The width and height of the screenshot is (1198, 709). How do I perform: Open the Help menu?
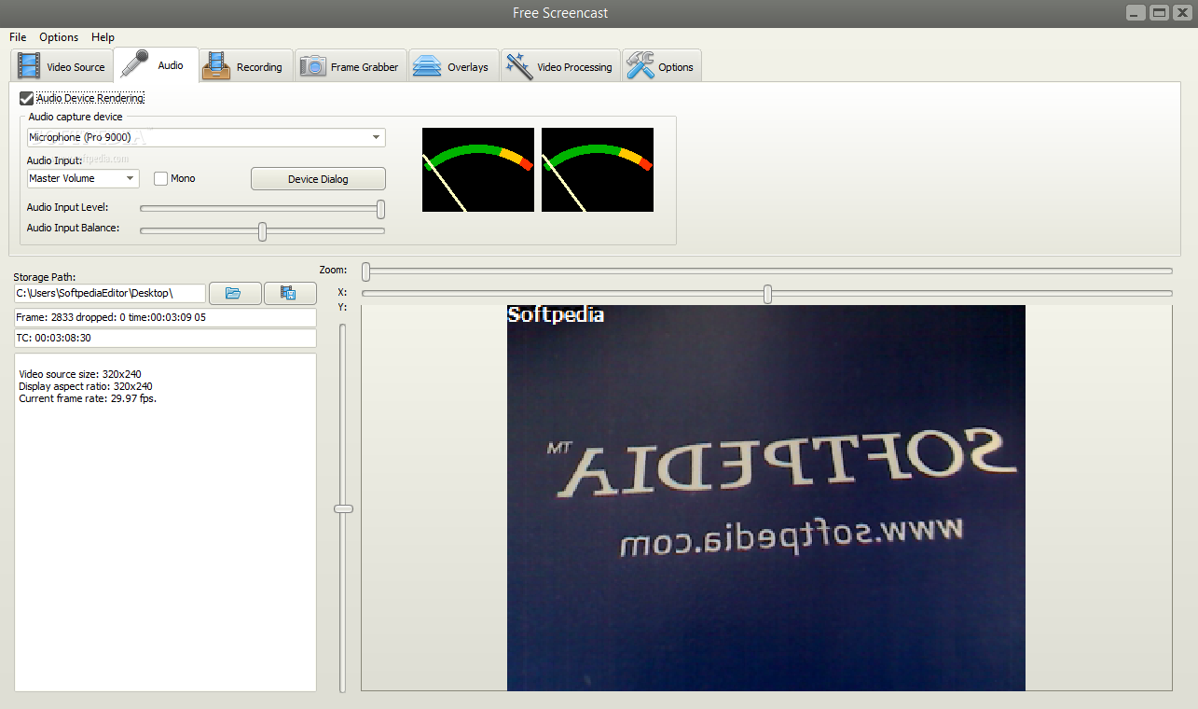103,37
